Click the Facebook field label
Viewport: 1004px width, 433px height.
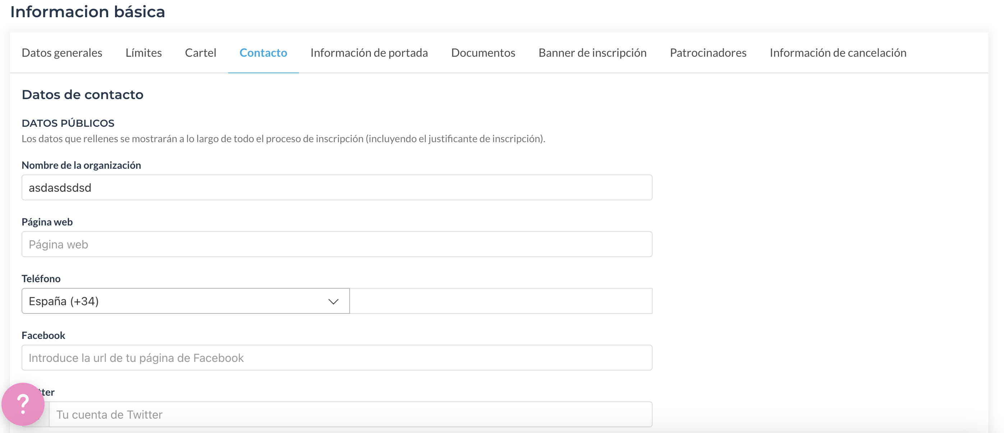pyautogui.click(x=43, y=335)
